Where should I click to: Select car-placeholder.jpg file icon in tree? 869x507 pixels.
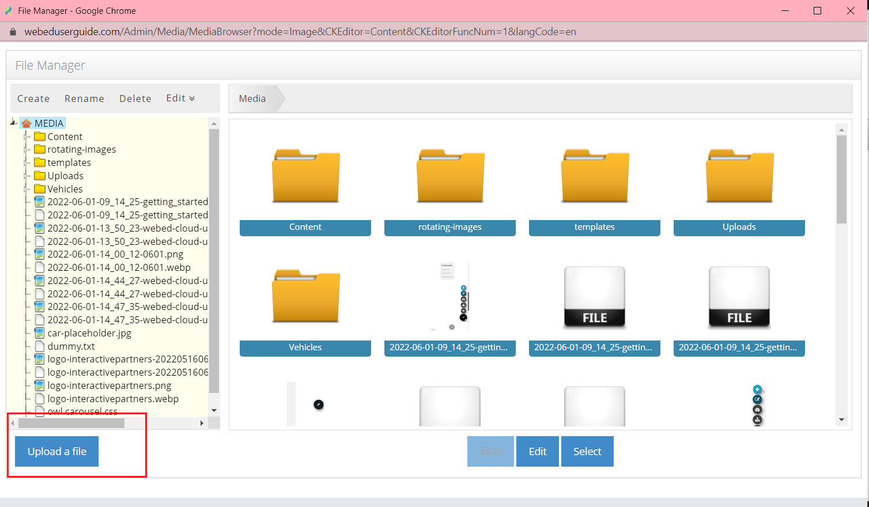click(x=39, y=333)
